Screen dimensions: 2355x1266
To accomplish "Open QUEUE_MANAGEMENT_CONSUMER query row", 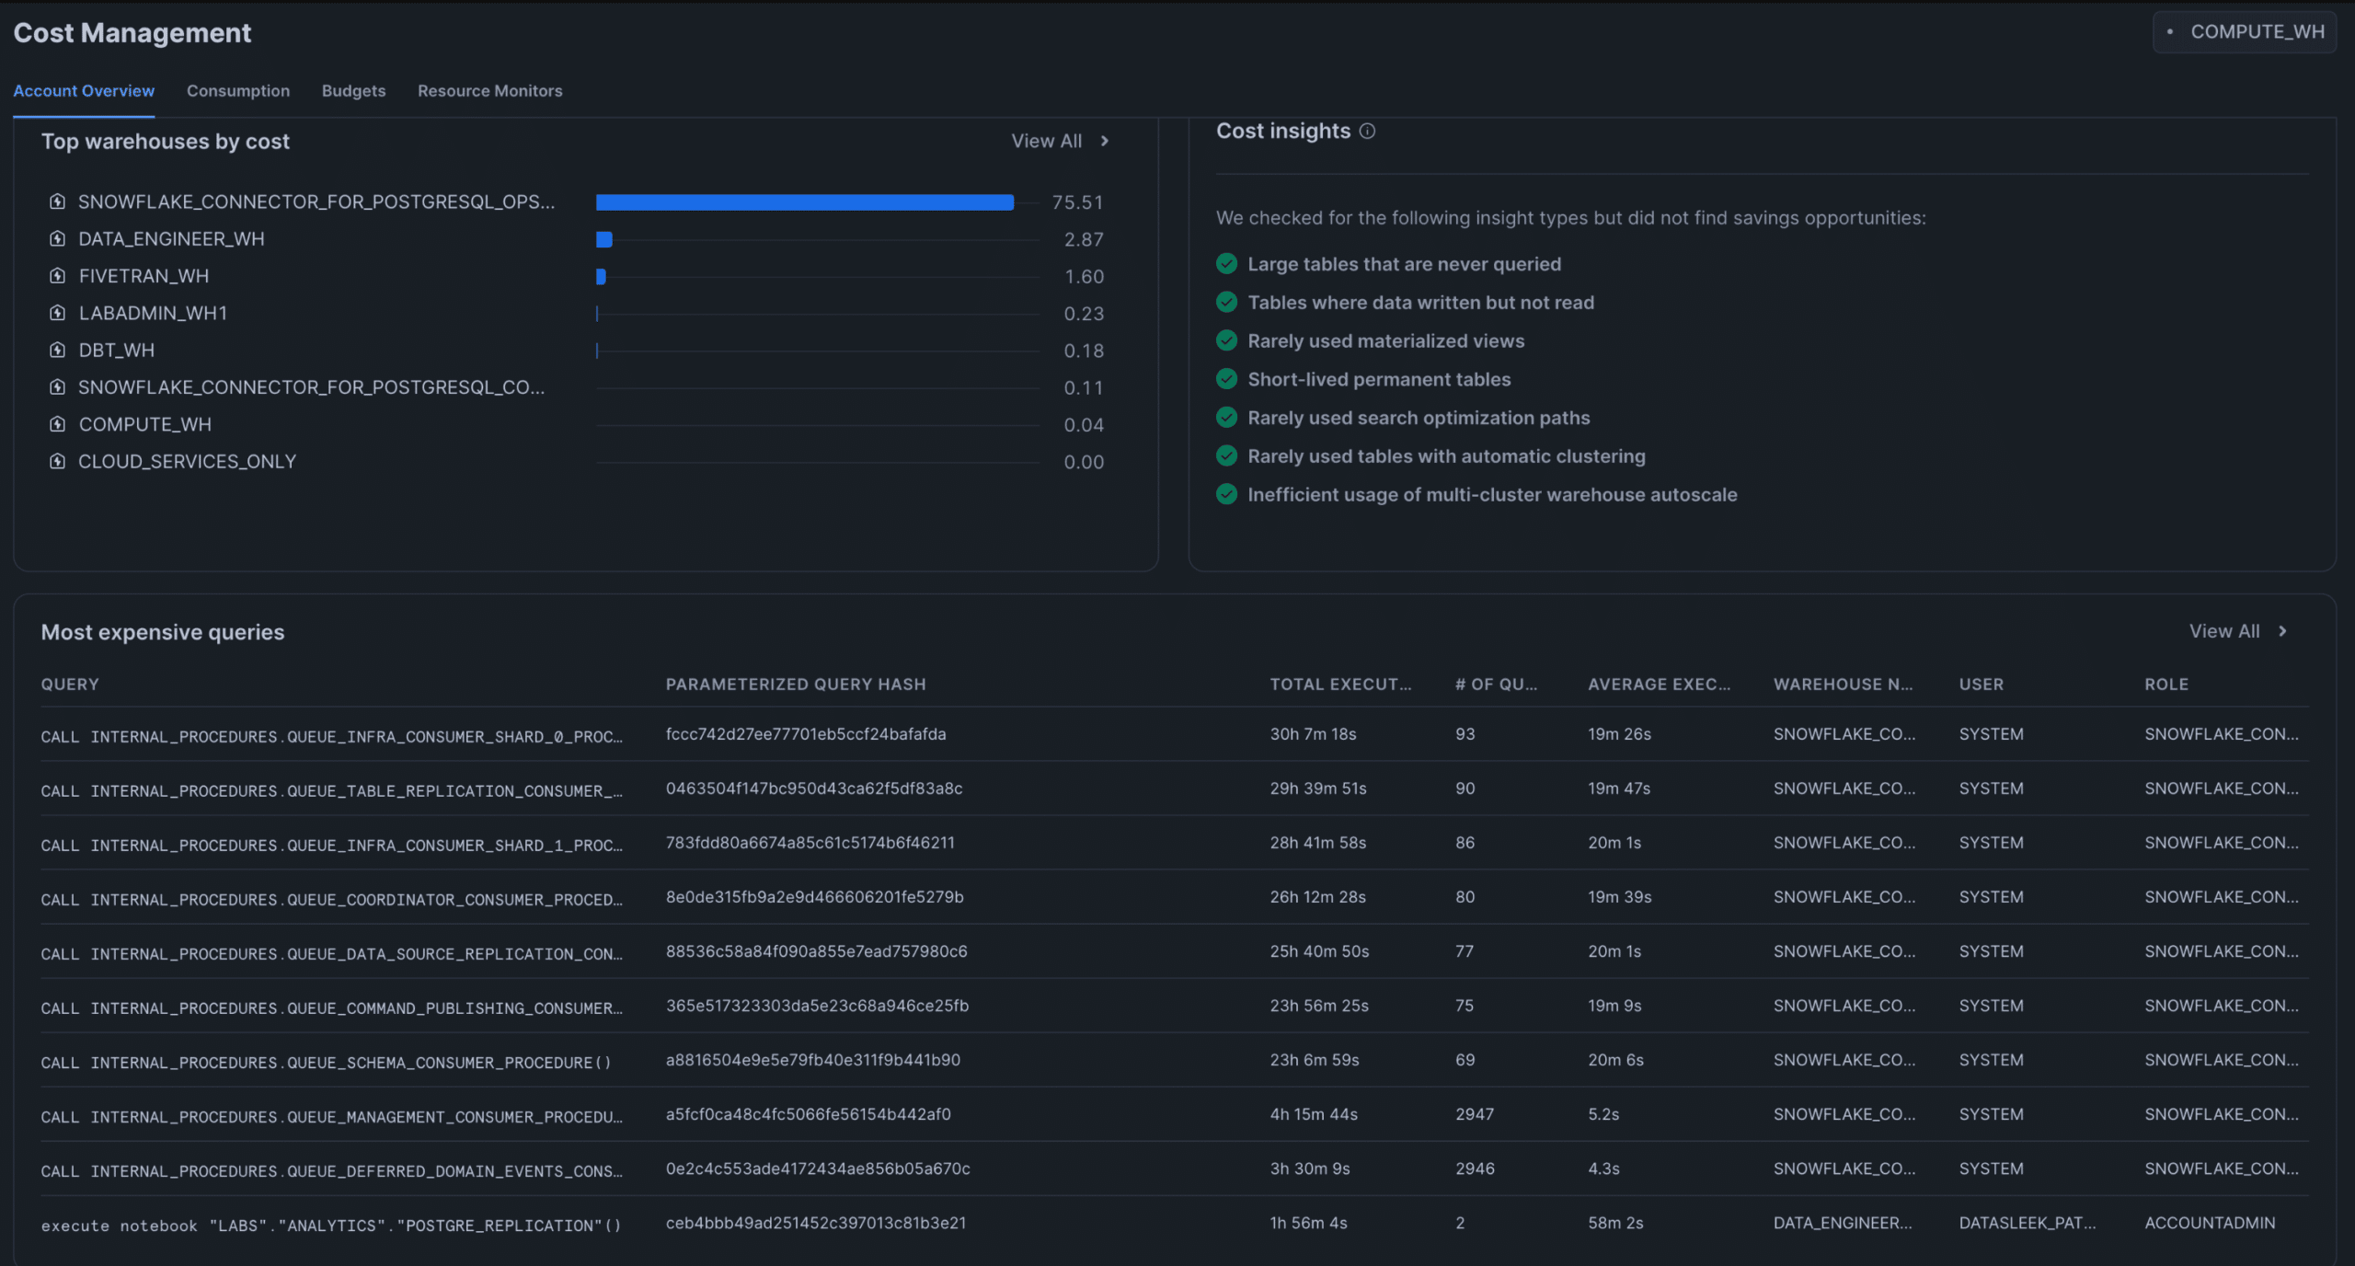I will click(x=1175, y=1114).
